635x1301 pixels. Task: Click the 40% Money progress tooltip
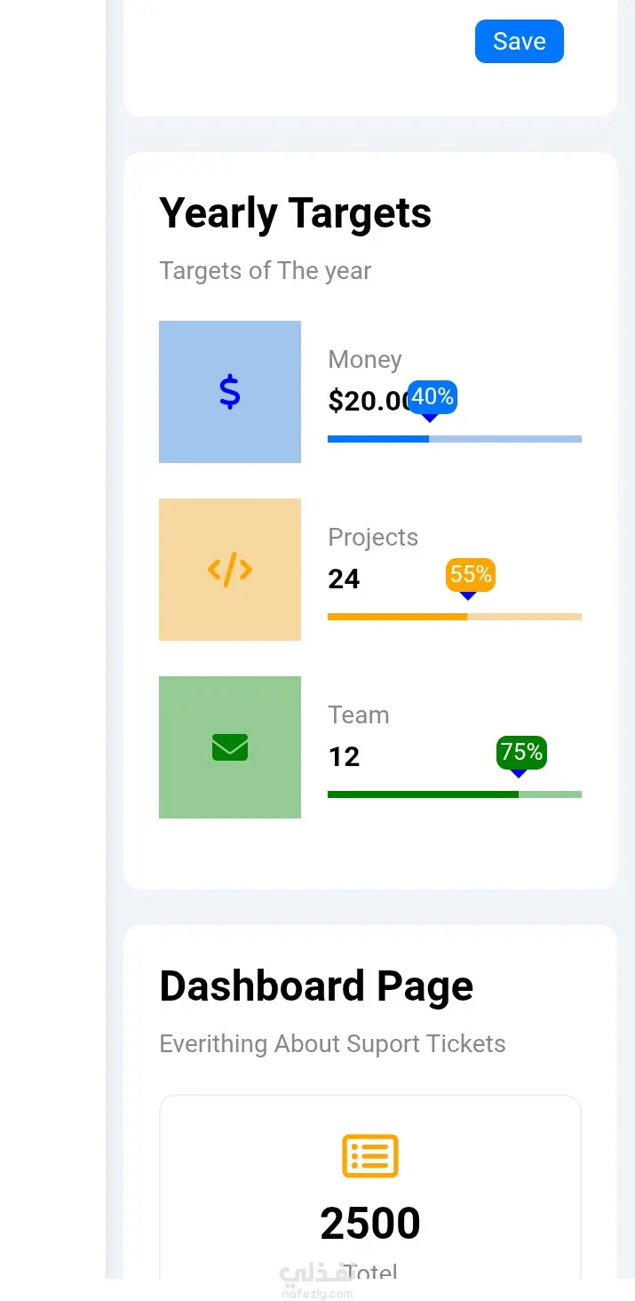(x=433, y=397)
